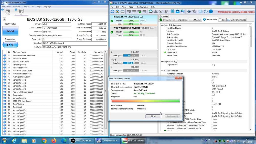Switch to the Log tab
The width and height of the screenshot is (256, 144).
222,20
